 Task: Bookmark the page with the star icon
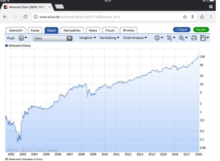tap(185, 17)
